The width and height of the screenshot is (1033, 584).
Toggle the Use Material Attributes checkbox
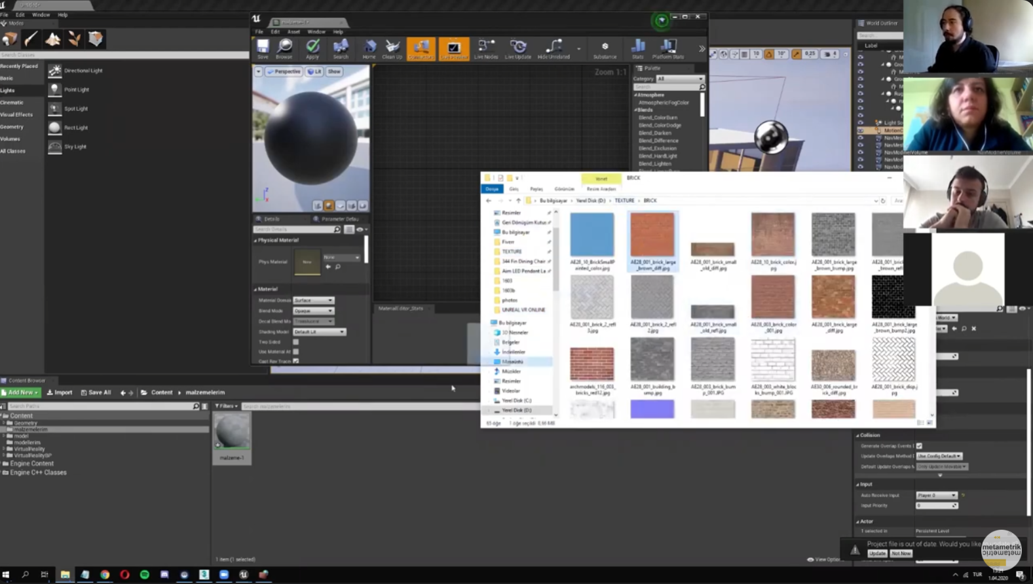pyautogui.click(x=295, y=352)
